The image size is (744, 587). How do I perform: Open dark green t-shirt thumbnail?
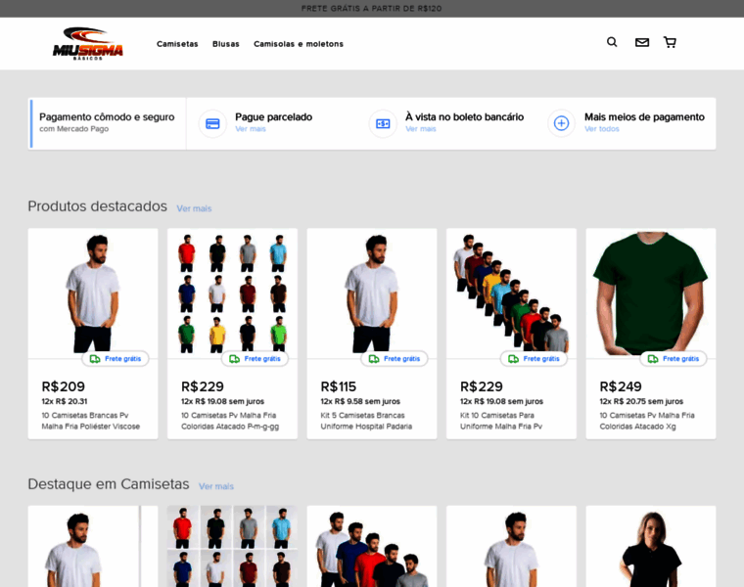651,293
